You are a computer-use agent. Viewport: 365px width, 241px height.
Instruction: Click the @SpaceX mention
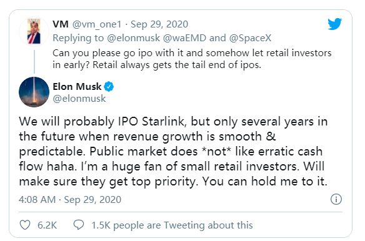(250, 38)
